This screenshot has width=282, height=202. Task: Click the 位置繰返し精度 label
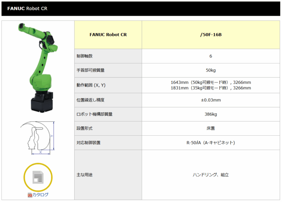(x=90, y=100)
